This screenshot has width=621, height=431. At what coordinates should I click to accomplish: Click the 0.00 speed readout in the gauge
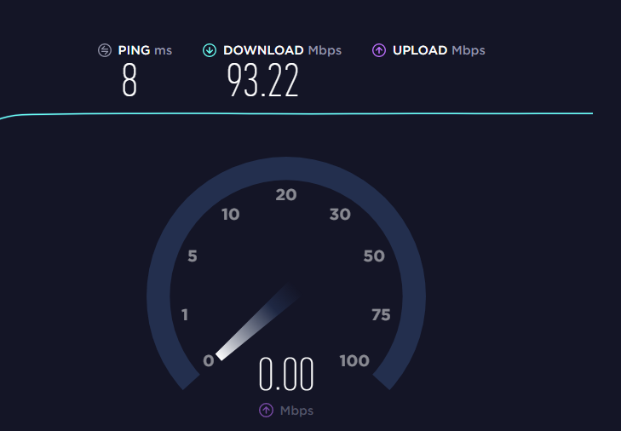[x=286, y=374]
